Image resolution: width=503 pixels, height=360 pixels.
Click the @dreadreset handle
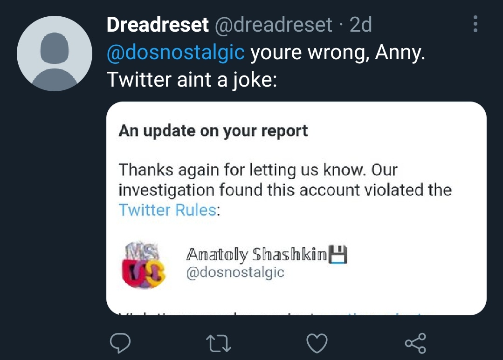(x=273, y=24)
